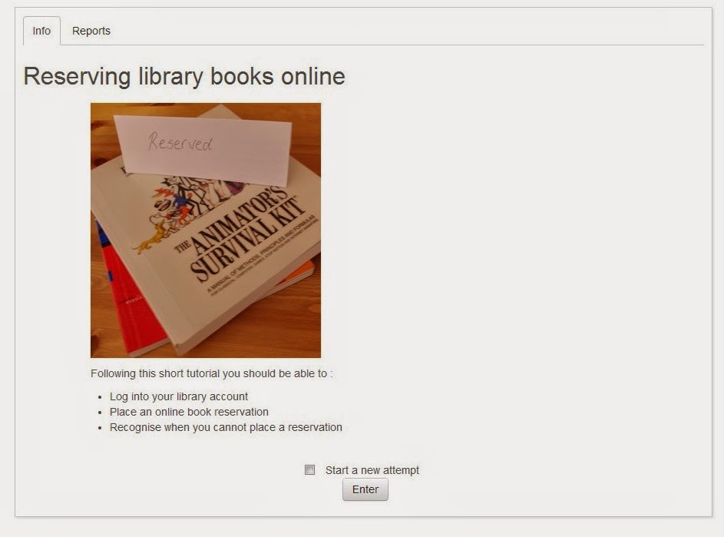Click the bullet dot before 'Log into'
The image size is (724, 537).
tap(101, 397)
